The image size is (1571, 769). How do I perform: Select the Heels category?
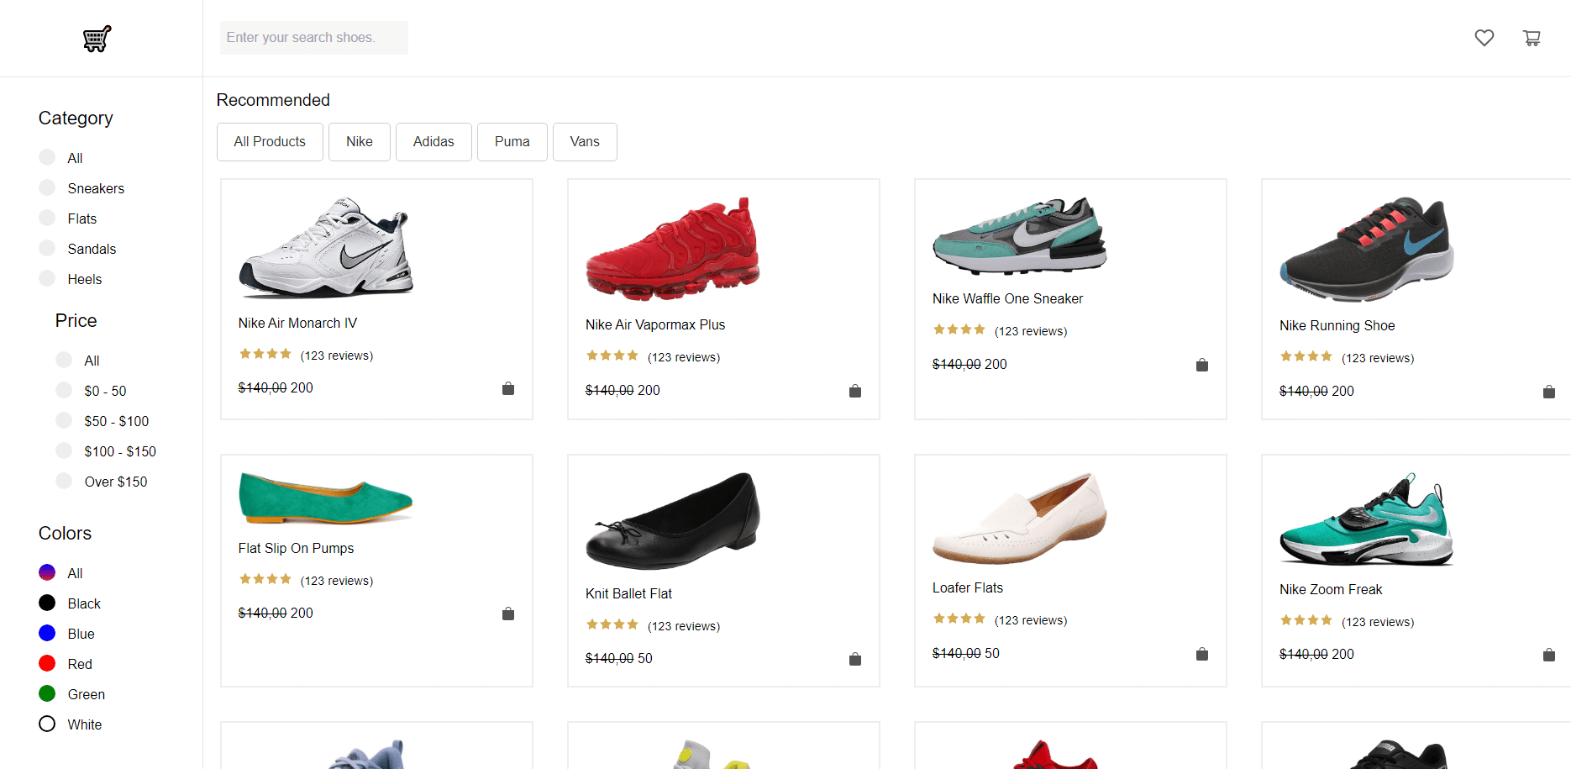[x=47, y=278]
